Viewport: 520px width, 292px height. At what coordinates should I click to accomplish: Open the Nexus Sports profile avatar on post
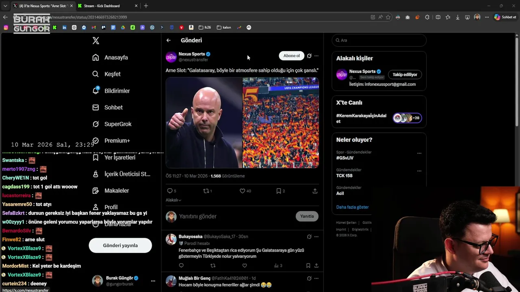(x=171, y=57)
